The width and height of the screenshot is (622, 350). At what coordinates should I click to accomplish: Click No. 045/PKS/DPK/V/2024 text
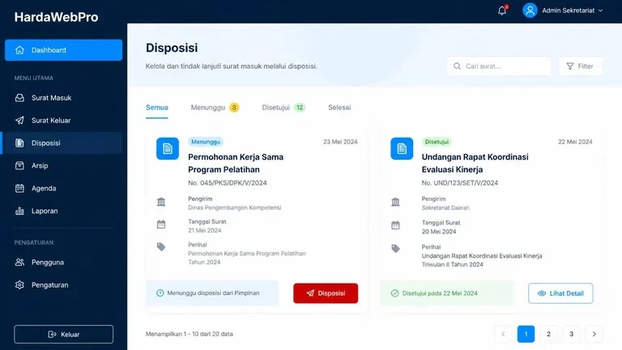click(228, 183)
